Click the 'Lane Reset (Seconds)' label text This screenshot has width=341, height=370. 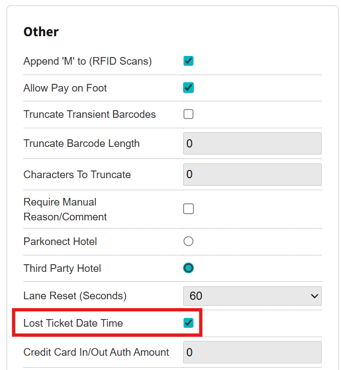coord(75,296)
